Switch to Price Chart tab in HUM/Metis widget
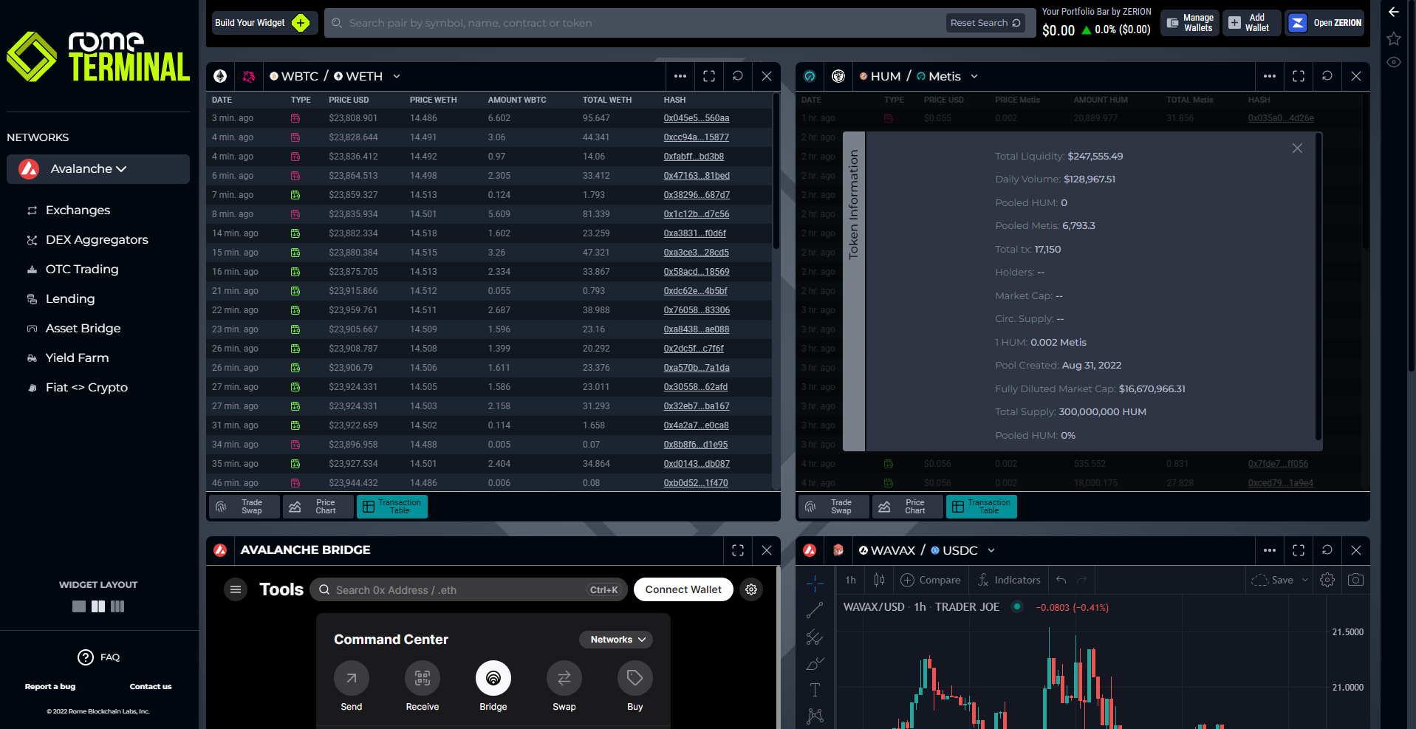 908,507
